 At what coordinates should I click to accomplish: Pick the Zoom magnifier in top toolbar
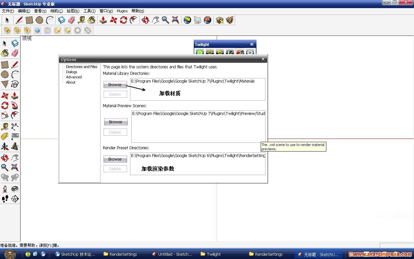(166, 20)
